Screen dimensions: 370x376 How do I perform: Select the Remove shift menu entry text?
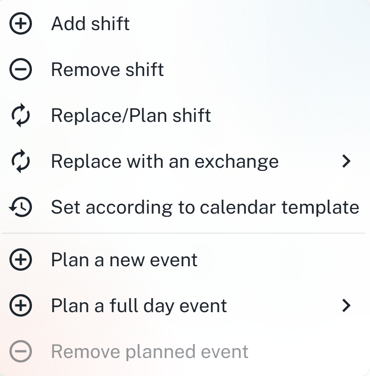(107, 70)
